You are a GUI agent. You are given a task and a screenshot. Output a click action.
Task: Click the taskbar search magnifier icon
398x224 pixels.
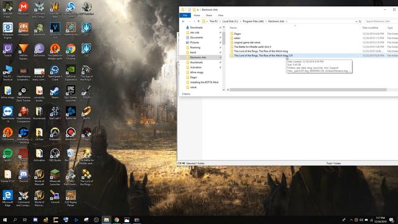pyautogui.click(x=15, y=220)
